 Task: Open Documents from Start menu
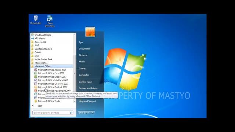(x=84, y=49)
